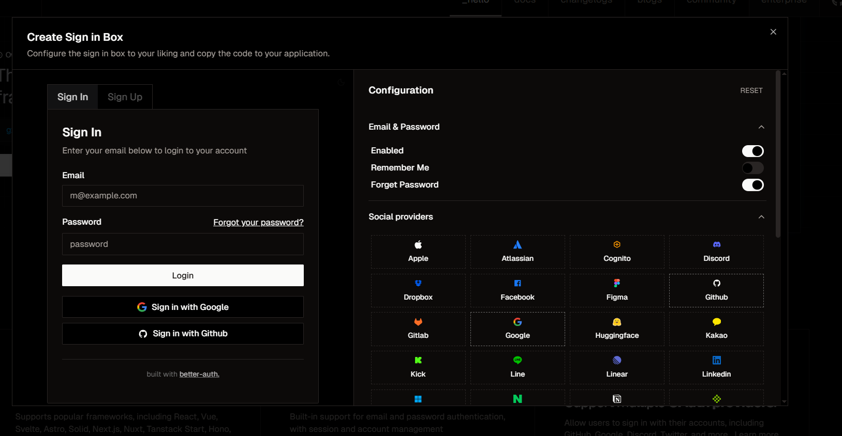Select the Dropbox social provider
This screenshot has width=842, height=436.
click(x=418, y=290)
